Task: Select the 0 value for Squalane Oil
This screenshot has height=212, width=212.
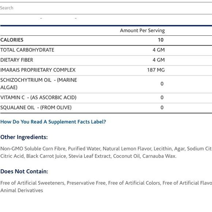Action: click(162, 107)
